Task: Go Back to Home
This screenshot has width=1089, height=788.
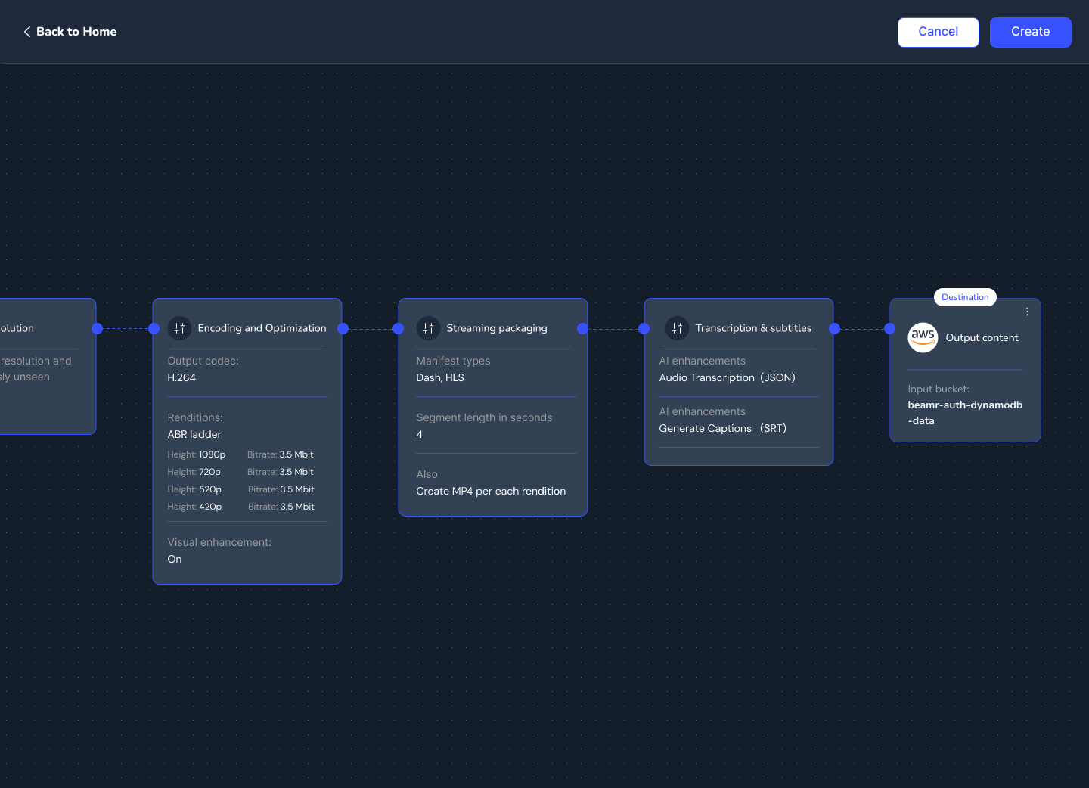Action: [x=76, y=32]
